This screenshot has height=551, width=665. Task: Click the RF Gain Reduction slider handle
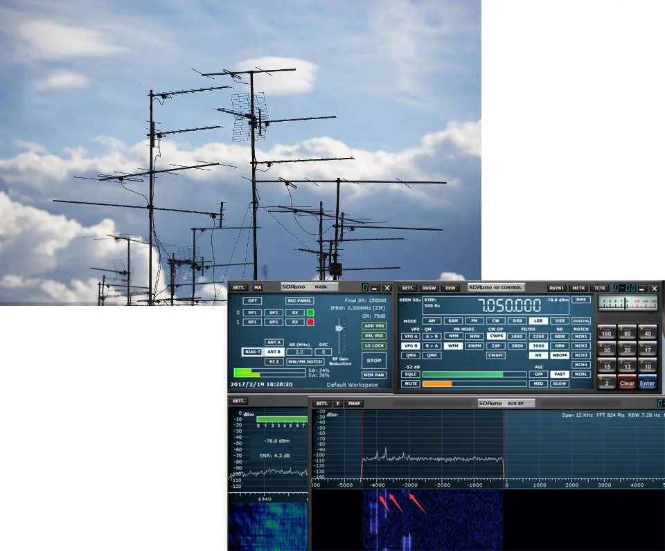(x=339, y=328)
